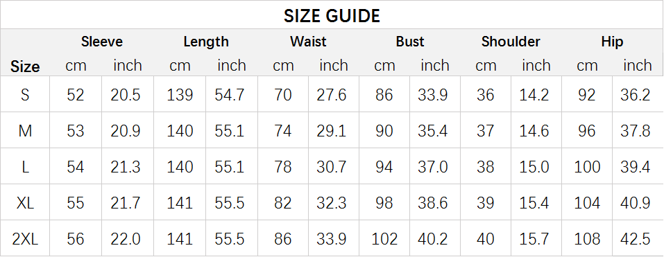Select the Length column header
The width and height of the screenshot is (664, 257).
[206, 42]
